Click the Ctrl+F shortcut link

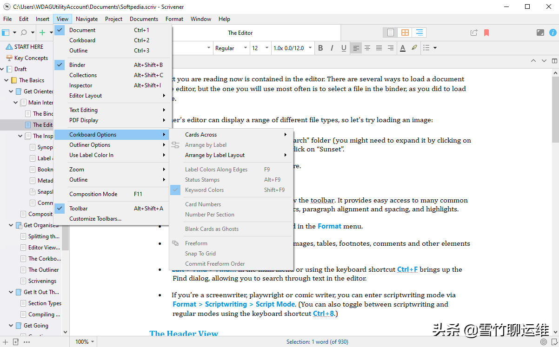tap(407, 269)
